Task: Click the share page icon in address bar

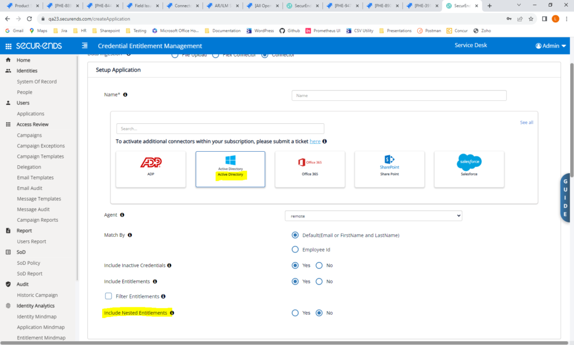Action: (520, 18)
